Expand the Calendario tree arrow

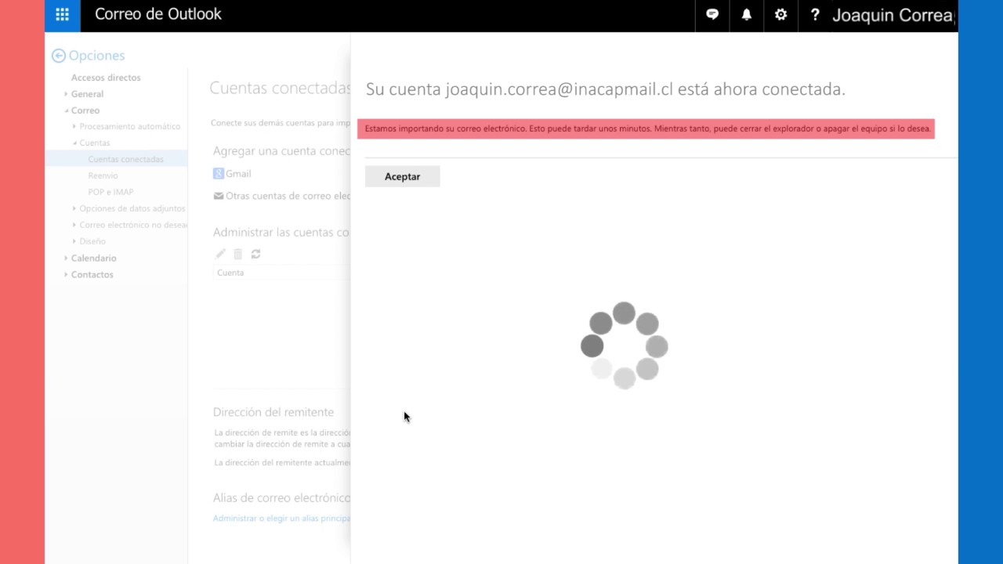coord(66,258)
